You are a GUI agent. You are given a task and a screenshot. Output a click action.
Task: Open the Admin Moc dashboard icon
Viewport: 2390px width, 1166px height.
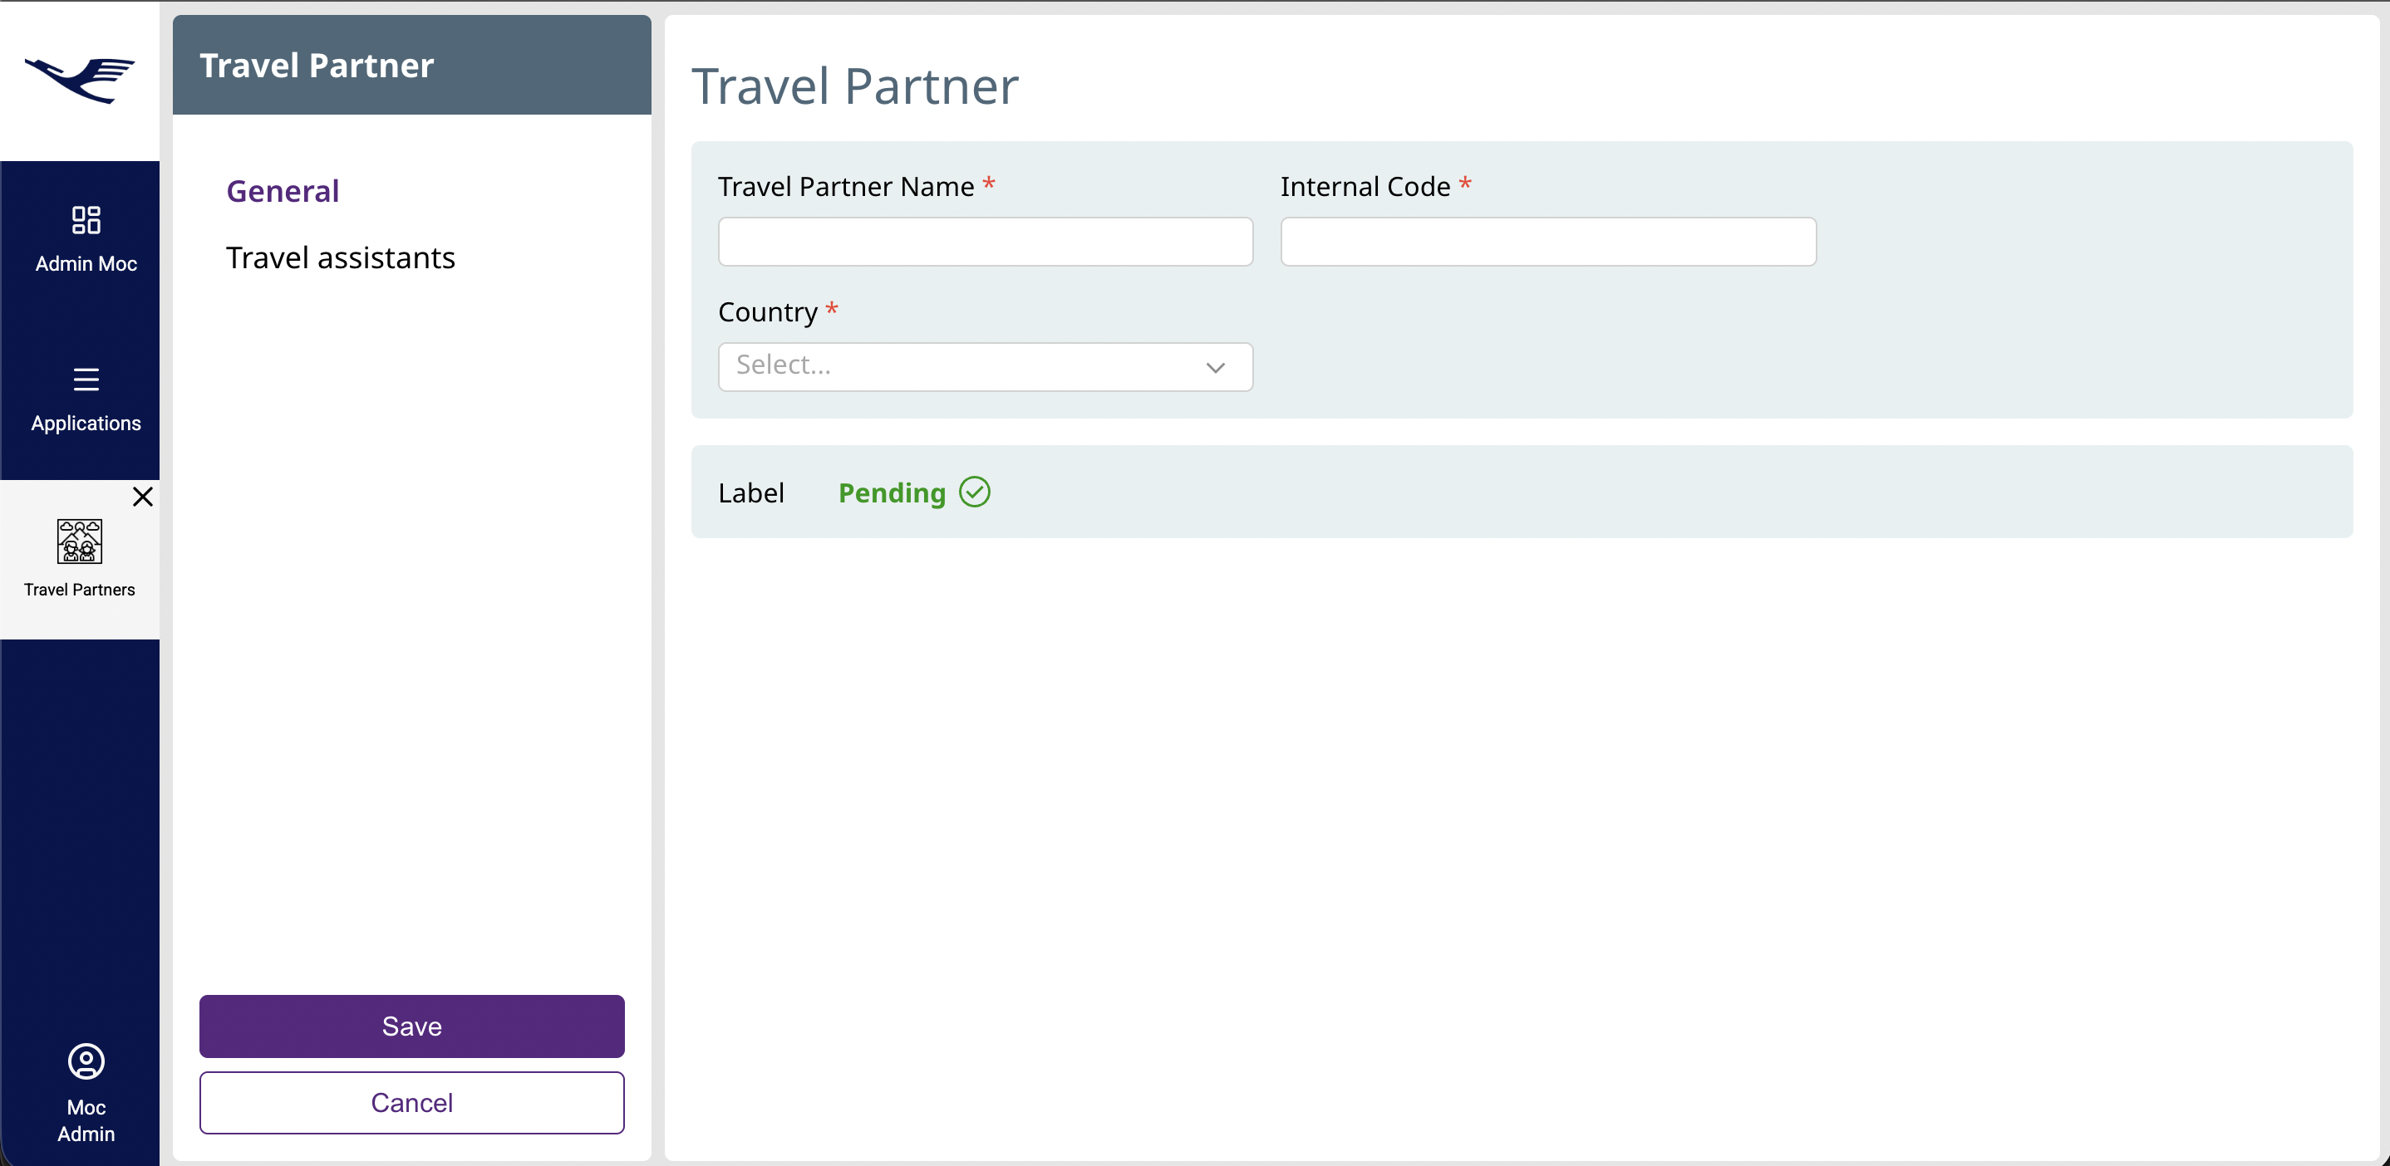(86, 220)
